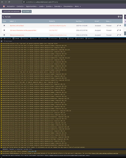Click the address bar shield icon
126x158 pixels.
[24, 2]
